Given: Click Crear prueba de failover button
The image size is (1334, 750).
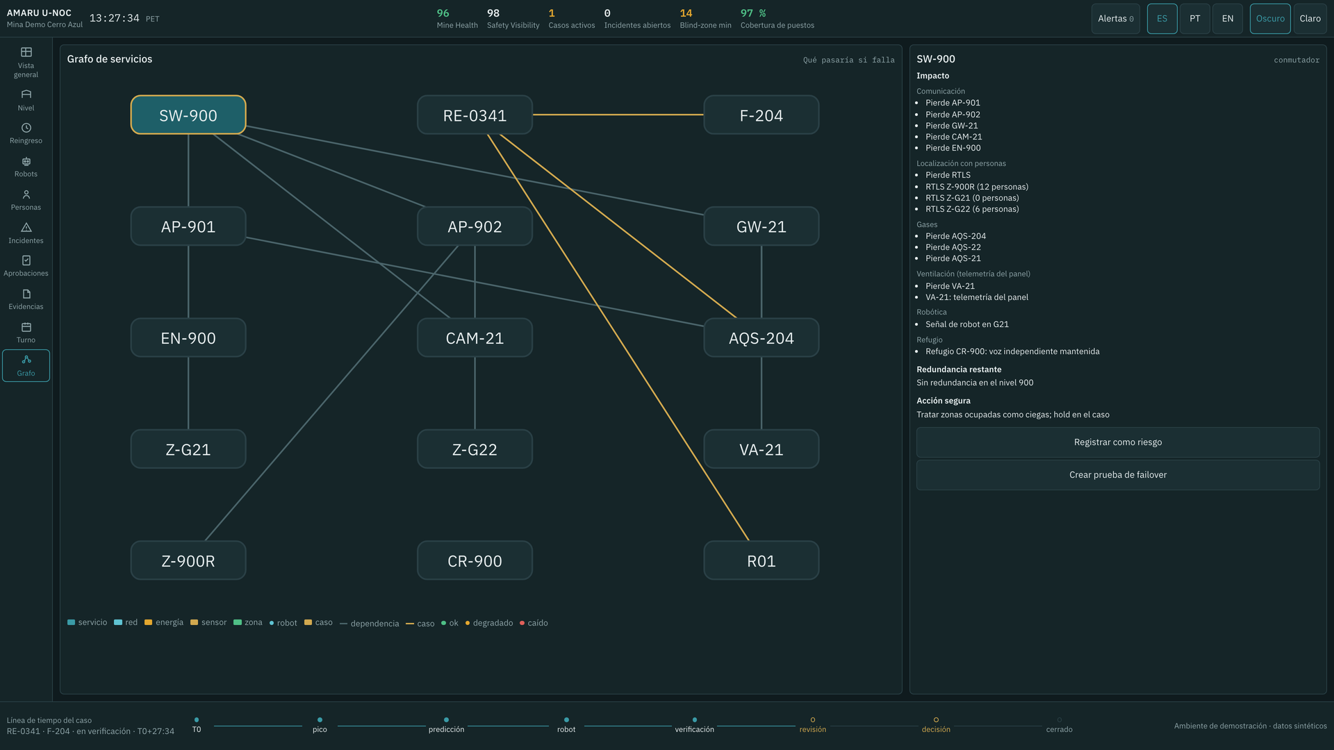Looking at the screenshot, I should (1117, 475).
